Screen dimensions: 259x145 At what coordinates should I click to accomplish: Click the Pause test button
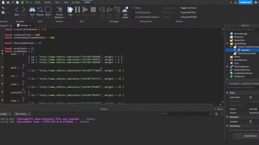pos(77,10)
